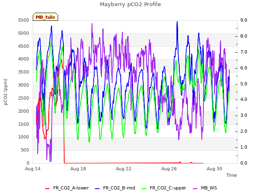This screenshot has width=262, height=196.
Task: Click the purple MB_WS legend swatch
Action: click(x=195, y=189)
